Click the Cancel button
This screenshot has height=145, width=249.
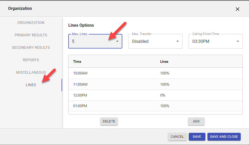tap(177, 137)
